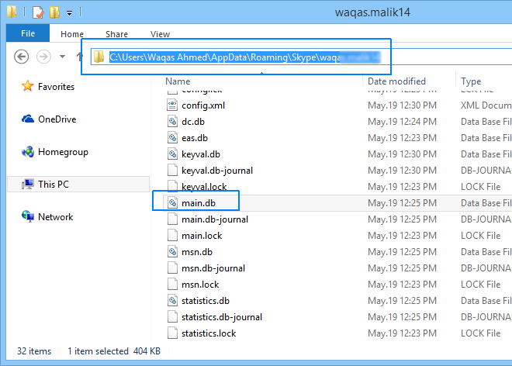Select Network in navigation pane
Screen dimensions: 512x366
pyautogui.click(x=56, y=217)
